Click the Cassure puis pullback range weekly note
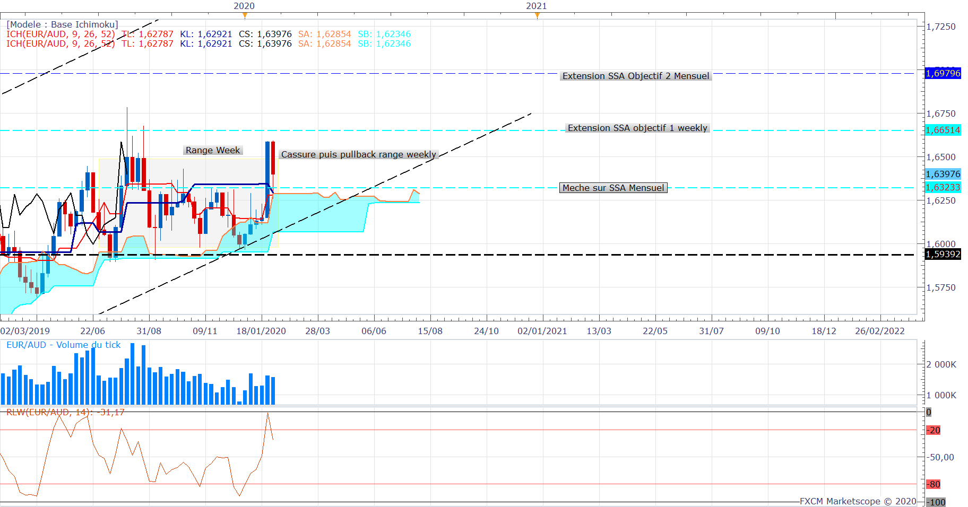 tap(359, 154)
